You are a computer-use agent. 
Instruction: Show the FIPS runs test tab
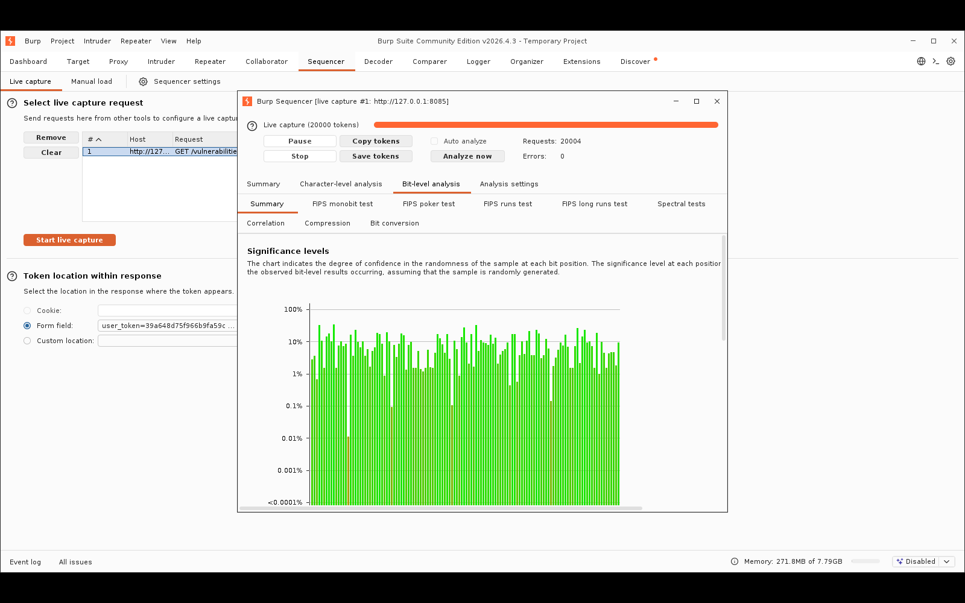508,204
